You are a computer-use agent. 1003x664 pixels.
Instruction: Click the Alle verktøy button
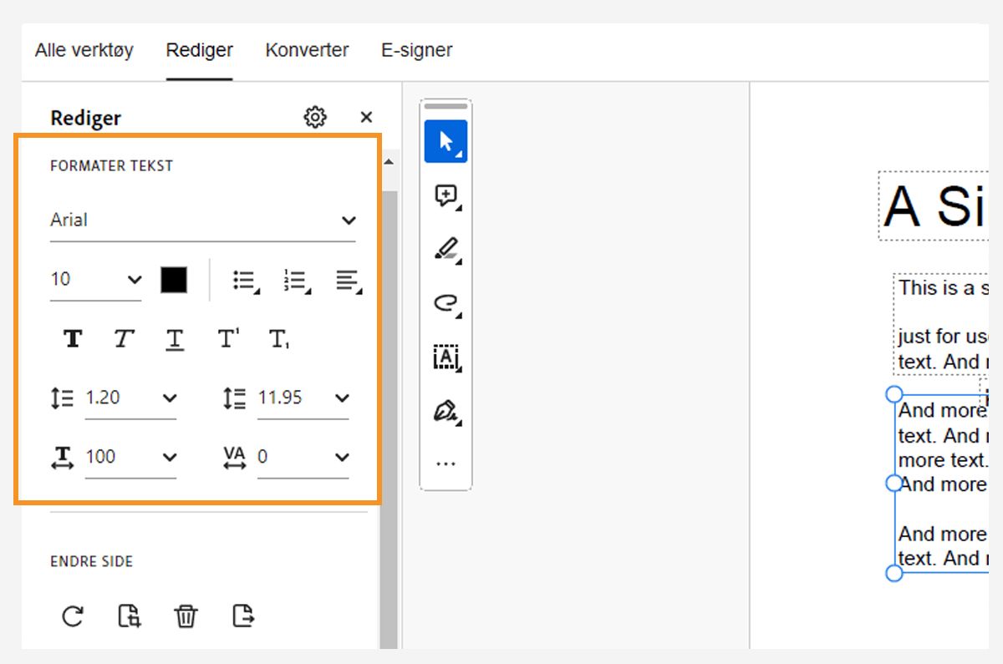pyautogui.click(x=84, y=50)
